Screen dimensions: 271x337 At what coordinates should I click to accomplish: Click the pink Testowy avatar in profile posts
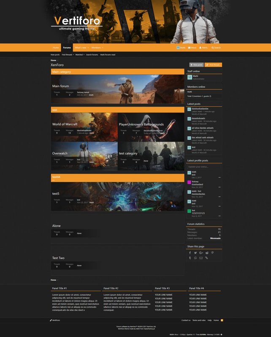(189, 182)
